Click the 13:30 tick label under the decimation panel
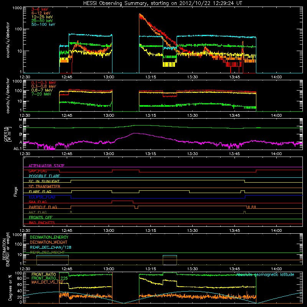 (193, 269)
